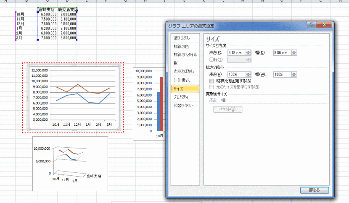Click the 幅(D) field showing 8.86 cm

point(281,52)
